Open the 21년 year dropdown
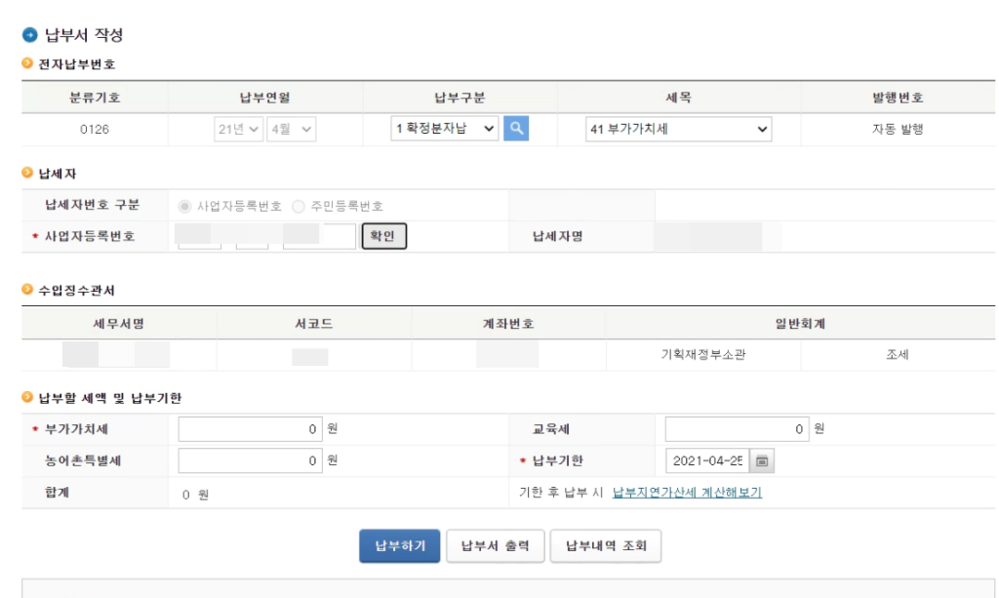This screenshot has height=598, width=999. click(238, 130)
